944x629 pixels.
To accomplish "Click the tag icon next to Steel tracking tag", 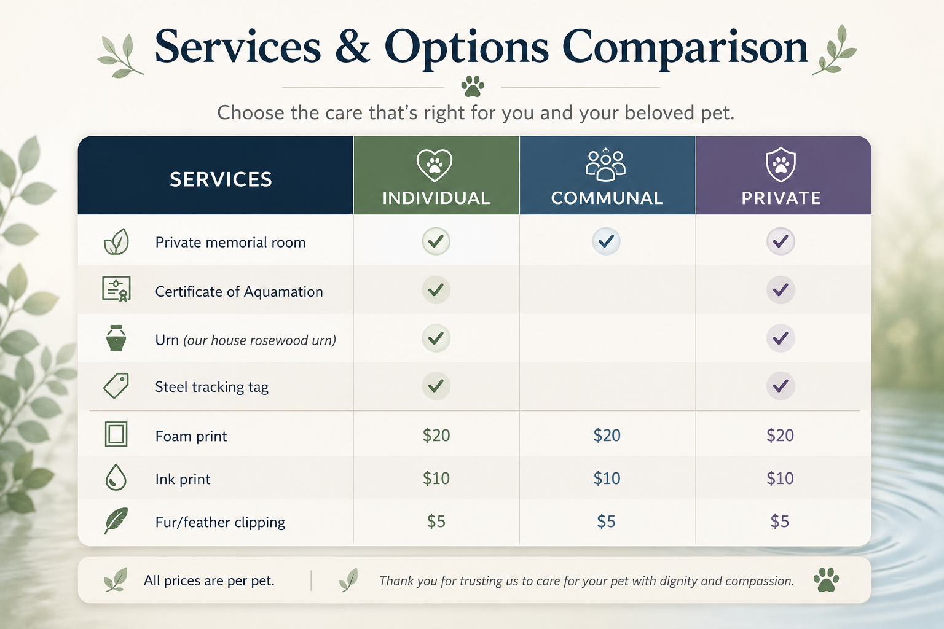I will (x=116, y=386).
